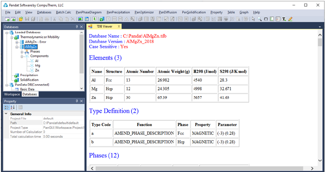The width and height of the screenshot is (325, 172).
Task: Open the Databases menu
Action: coord(44,12)
